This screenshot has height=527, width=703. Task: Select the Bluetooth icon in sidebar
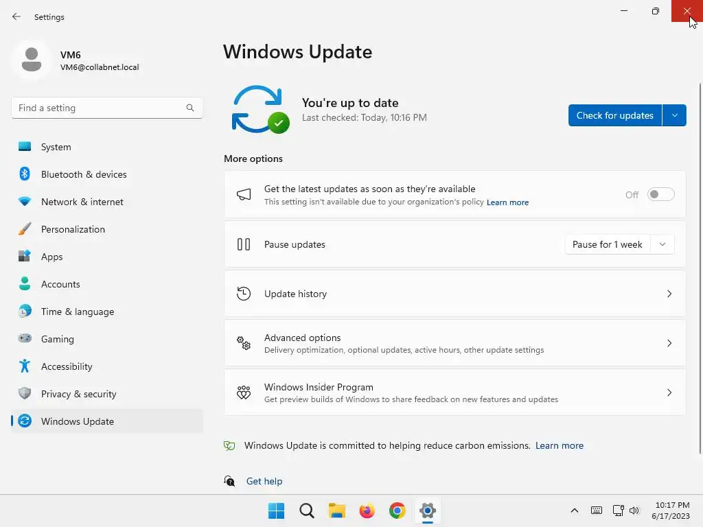pyautogui.click(x=25, y=174)
